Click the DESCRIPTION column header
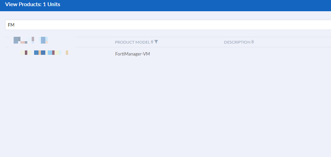 click(237, 42)
